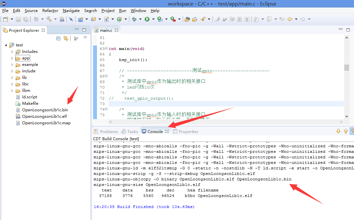Fold the comment block at line 74
This screenshot has height=220, width=354.
point(106,109)
